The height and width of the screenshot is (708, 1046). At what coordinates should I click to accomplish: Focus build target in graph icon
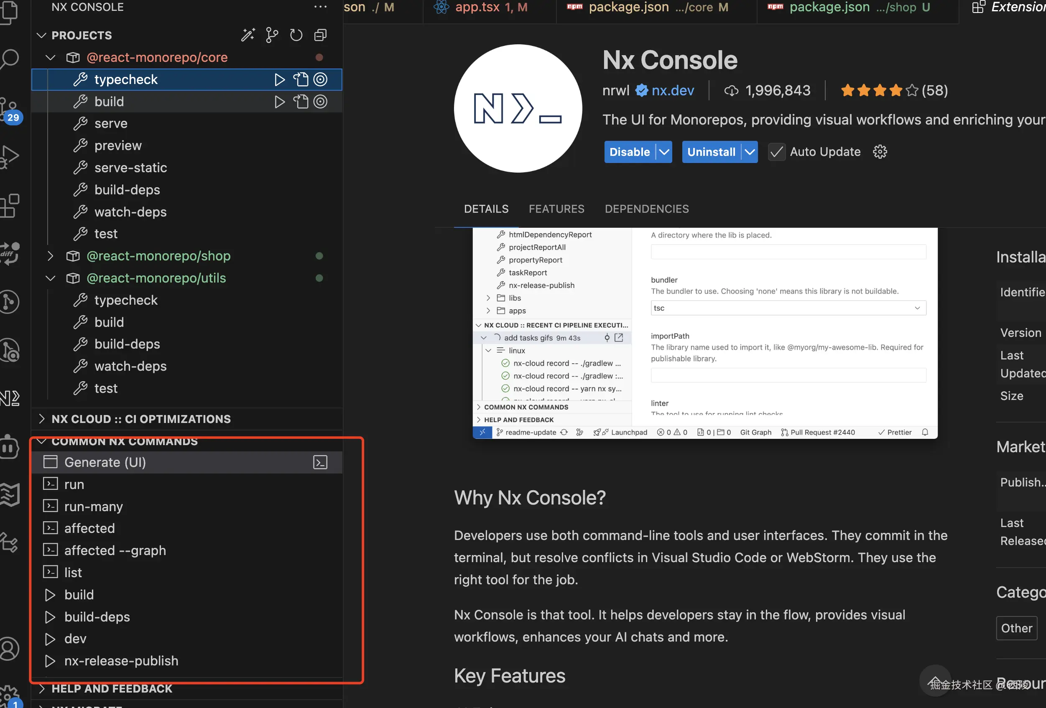(x=320, y=102)
